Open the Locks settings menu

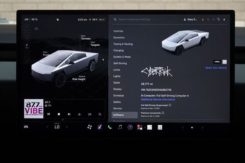116,70
